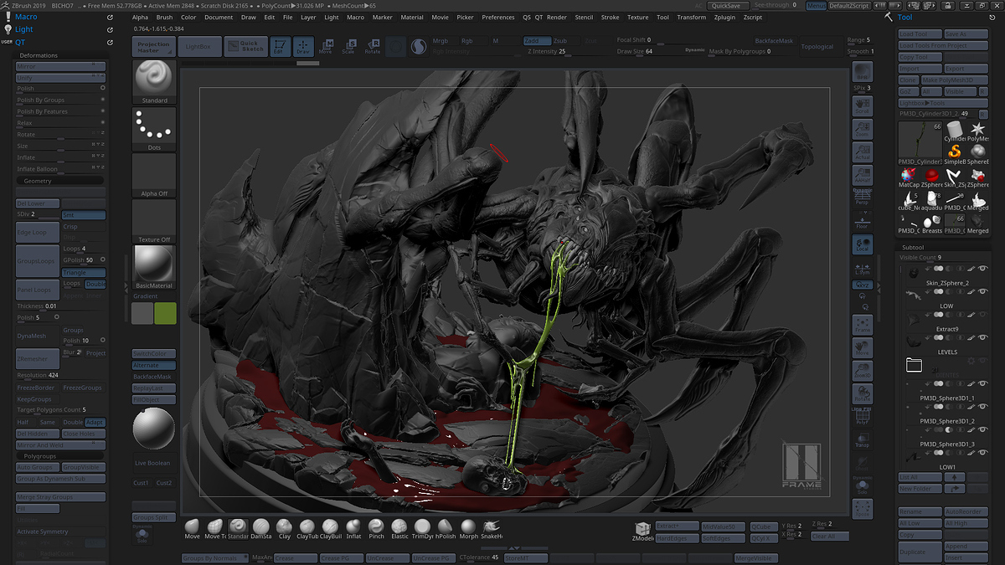This screenshot has height=565, width=1005.
Task: Pick the green secondary color swatch
Action: point(166,313)
